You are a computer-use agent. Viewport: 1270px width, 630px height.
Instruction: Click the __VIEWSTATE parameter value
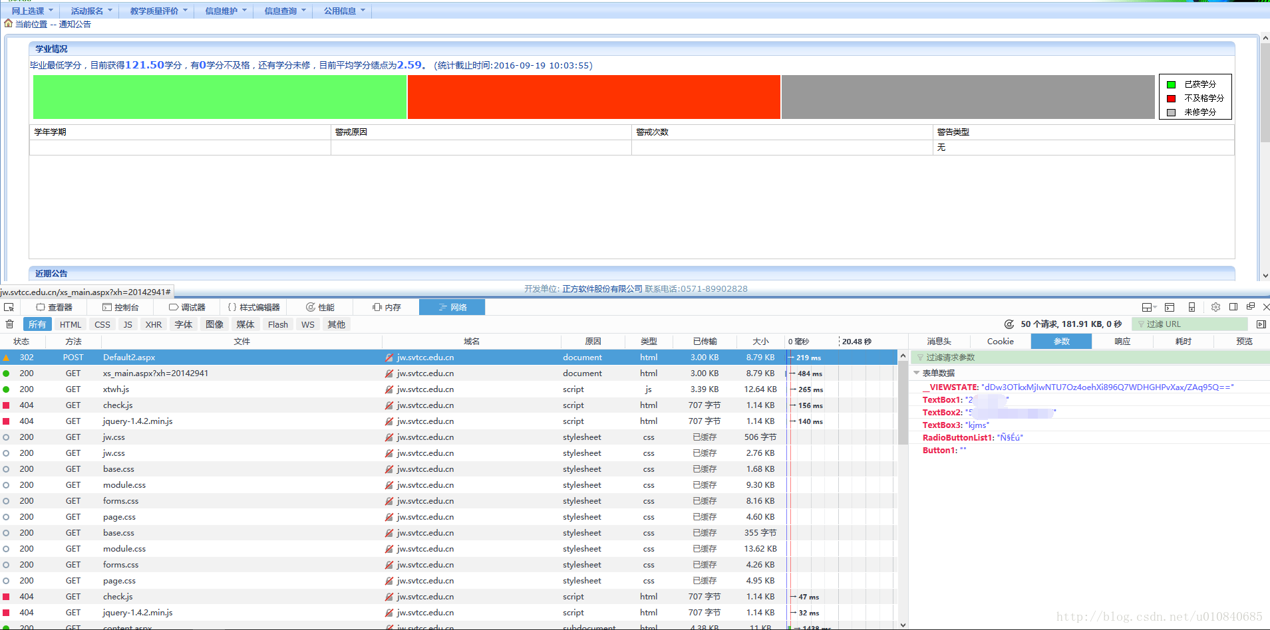(1107, 387)
